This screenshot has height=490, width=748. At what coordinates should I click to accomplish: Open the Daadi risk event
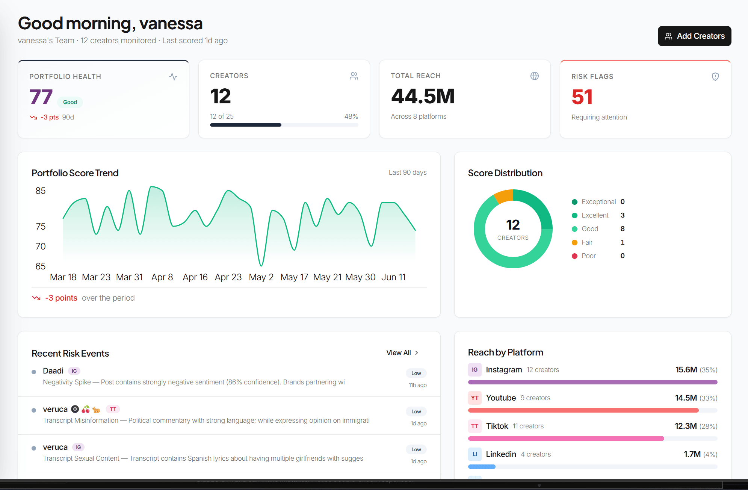[229, 377]
